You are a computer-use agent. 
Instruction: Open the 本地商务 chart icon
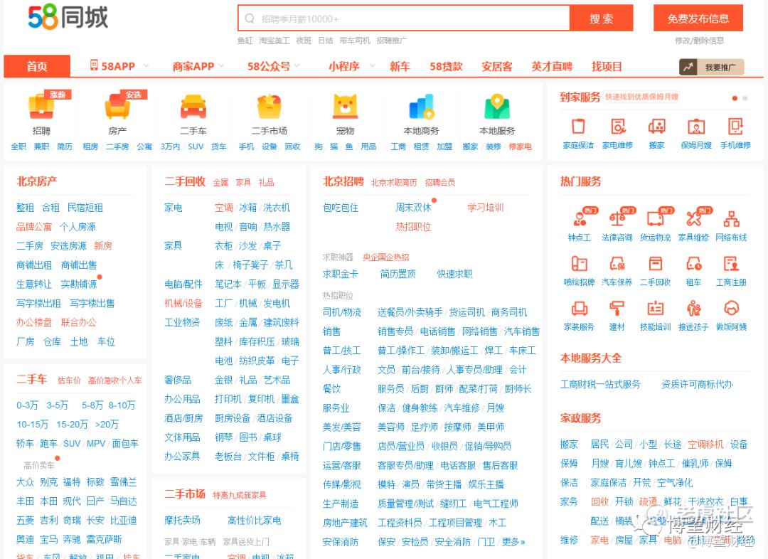[x=421, y=106]
